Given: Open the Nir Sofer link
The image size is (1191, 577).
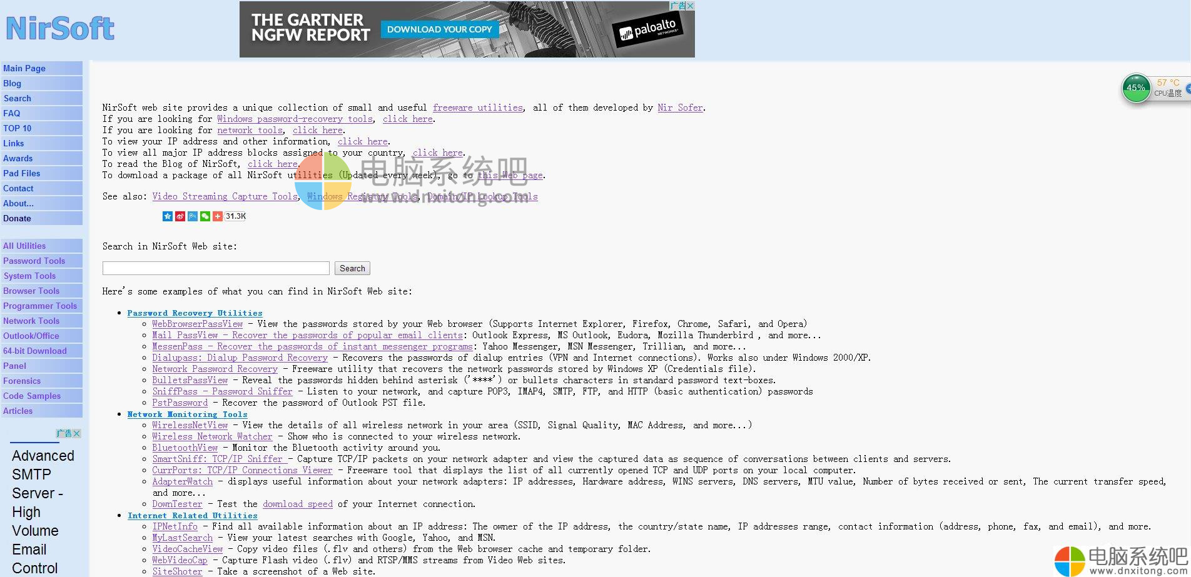Looking at the screenshot, I should (681, 108).
